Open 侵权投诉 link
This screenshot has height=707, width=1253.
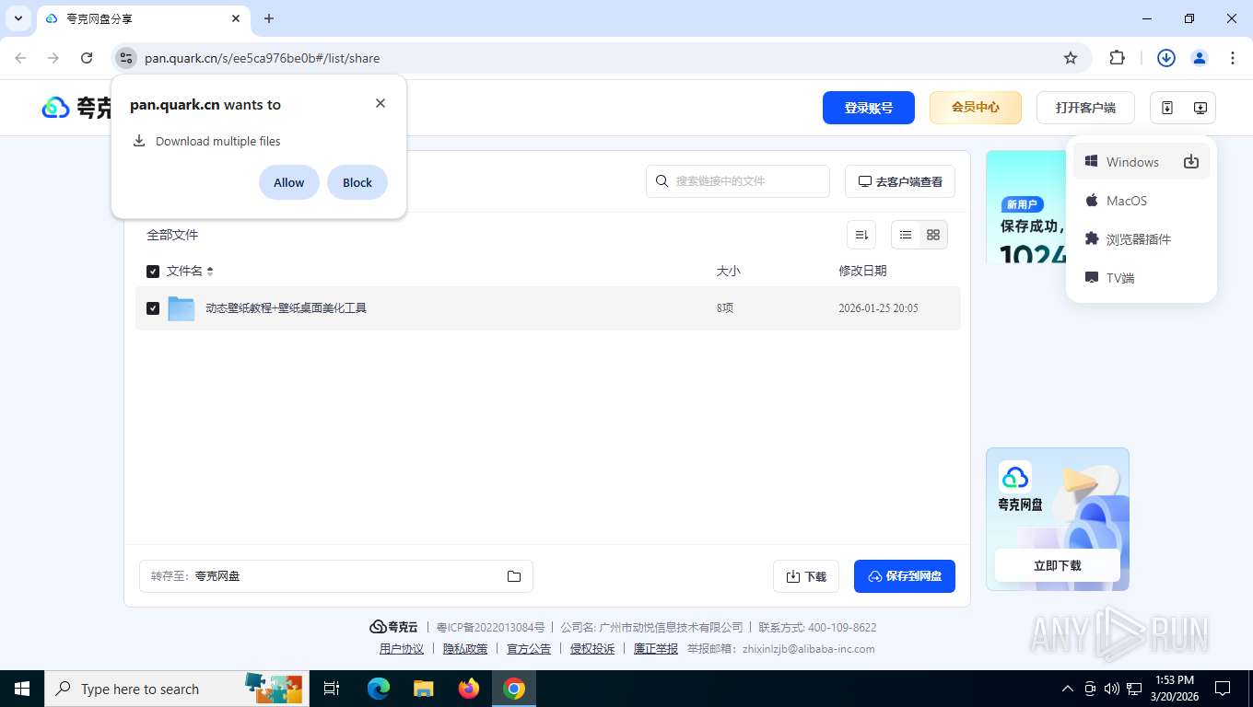[x=592, y=649]
